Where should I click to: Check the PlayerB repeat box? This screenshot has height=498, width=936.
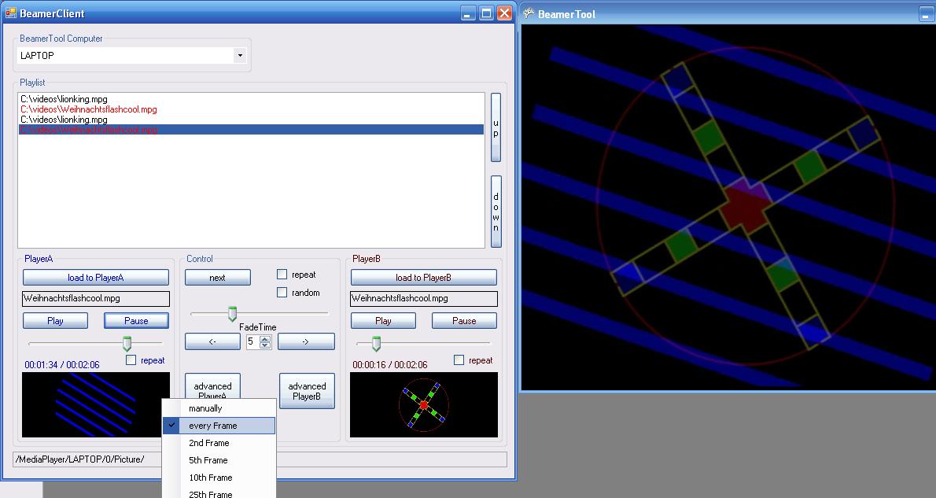click(459, 360)
